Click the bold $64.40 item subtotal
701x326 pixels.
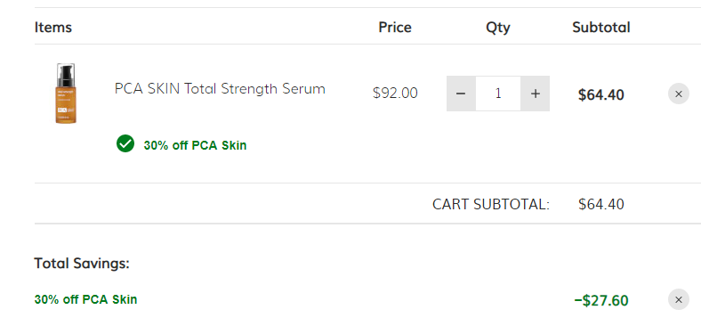(600, 95)
